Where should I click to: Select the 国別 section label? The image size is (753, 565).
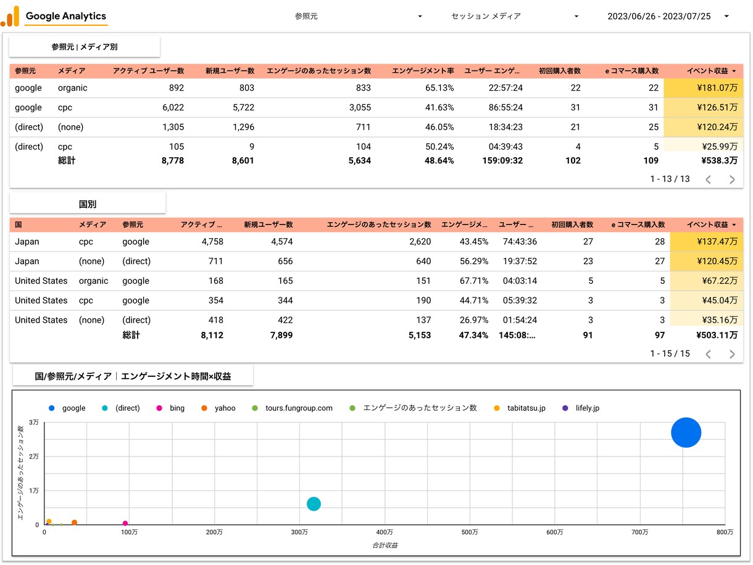tap(88, 204)
